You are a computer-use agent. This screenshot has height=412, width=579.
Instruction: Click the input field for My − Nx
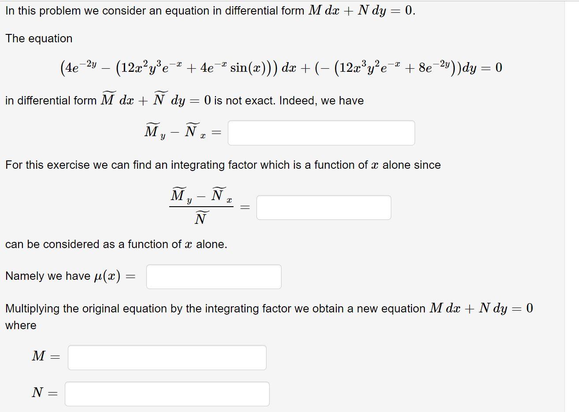[321, 132]
